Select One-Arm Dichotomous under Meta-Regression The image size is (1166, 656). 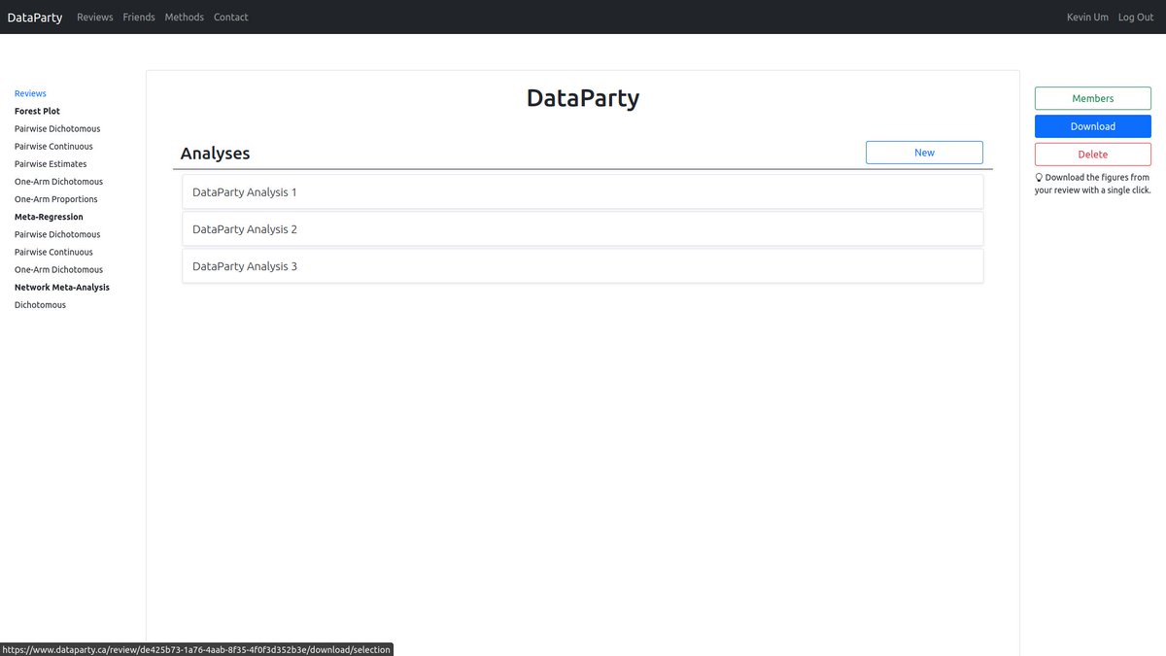(x=58, y=269)
